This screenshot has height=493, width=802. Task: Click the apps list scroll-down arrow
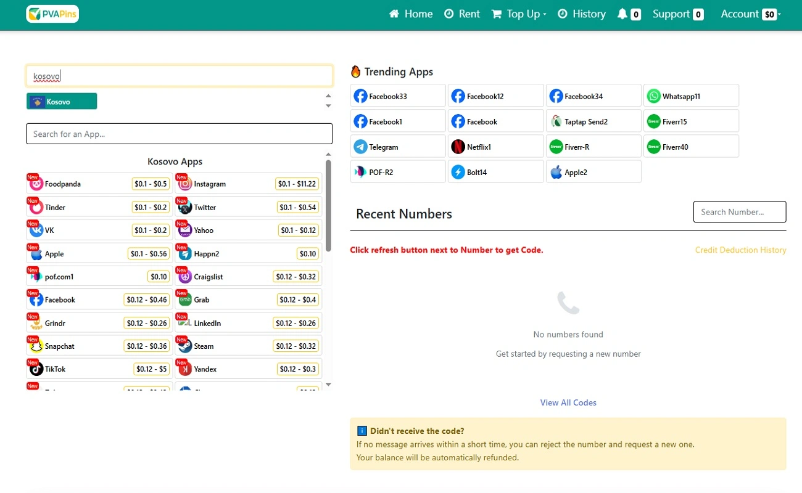[328, 385]
